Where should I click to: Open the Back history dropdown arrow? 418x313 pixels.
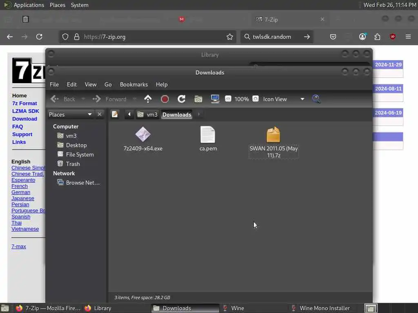click(83, 99)
